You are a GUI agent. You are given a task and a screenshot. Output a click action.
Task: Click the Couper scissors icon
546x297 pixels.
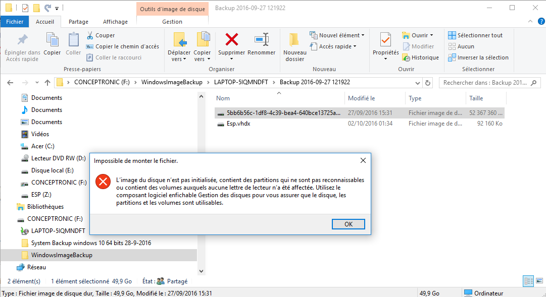pos(90,35)
